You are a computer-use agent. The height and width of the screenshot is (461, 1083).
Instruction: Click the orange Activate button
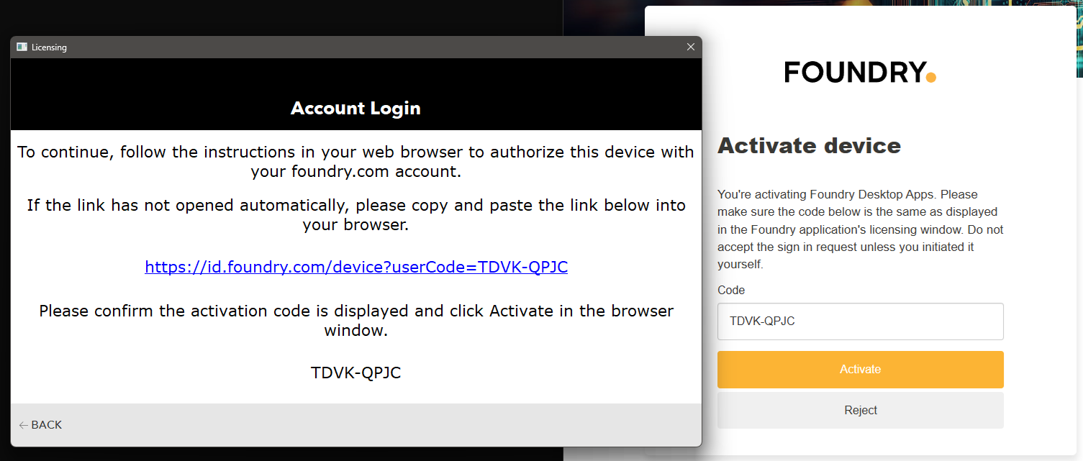pos(860,370)
